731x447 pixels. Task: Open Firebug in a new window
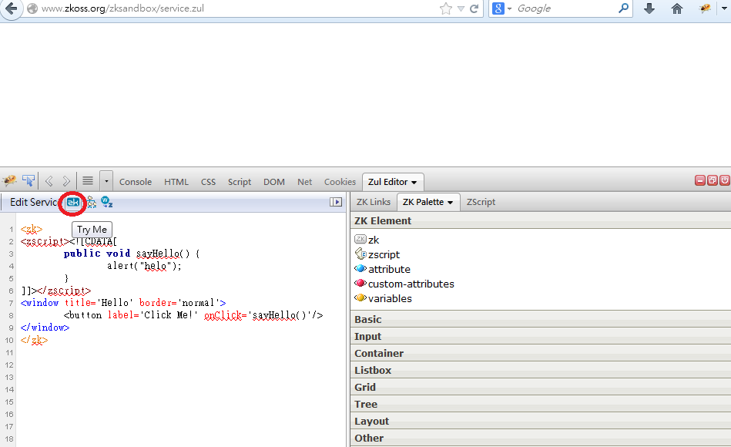click(x=713, y=180)
